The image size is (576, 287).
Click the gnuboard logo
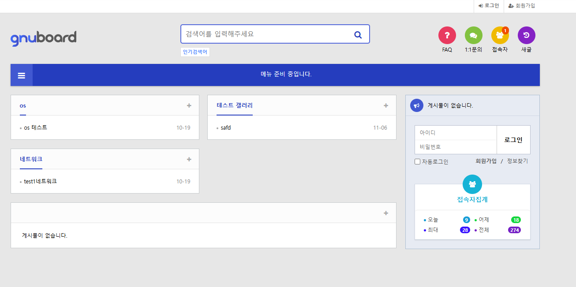pyautogui.click(x=44, y=38)
